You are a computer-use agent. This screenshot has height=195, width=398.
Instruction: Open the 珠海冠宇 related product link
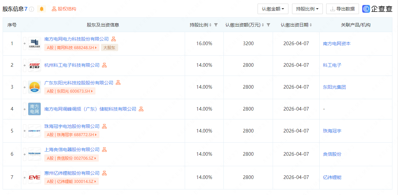pos(331,131)
